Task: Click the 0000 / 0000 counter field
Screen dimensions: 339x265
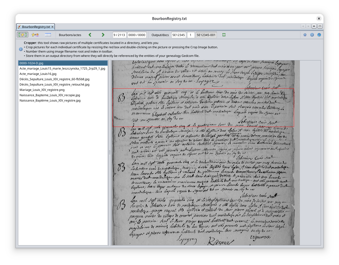Action: (x=137, y=35)
